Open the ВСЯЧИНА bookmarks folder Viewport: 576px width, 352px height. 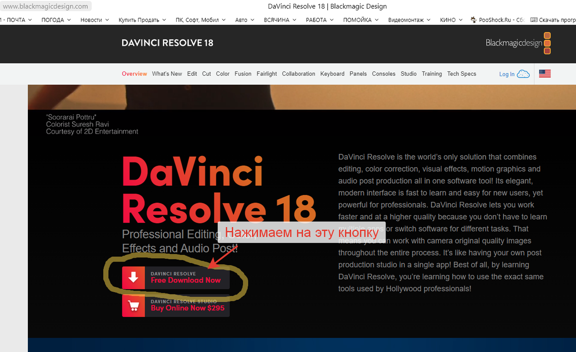coord(280,20)
